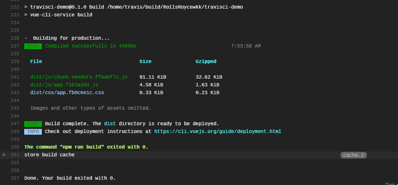Screen dimensions: 398x185
Task: Click line number 257
Action: (15, 178)
